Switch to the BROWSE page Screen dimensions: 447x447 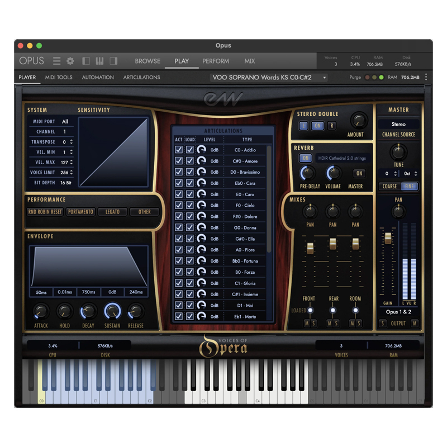click(x=148, y=61)
